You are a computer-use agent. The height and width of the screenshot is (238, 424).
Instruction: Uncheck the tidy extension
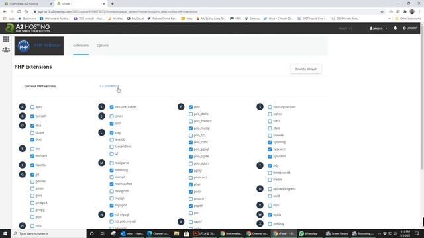270,166
